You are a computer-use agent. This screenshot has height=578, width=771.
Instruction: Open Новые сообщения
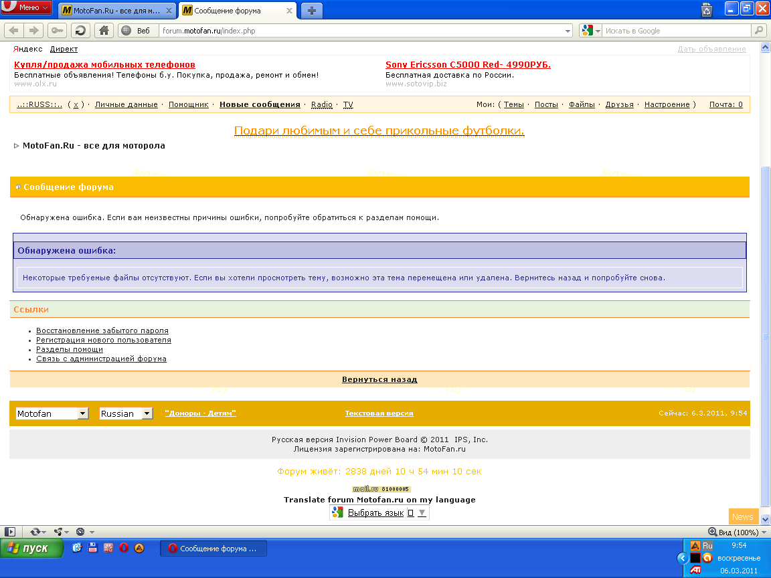260,104
